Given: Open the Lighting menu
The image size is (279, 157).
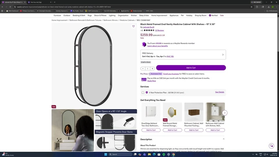Looking at the screenshot, I should pyautogui.click(x=112, y=15).
